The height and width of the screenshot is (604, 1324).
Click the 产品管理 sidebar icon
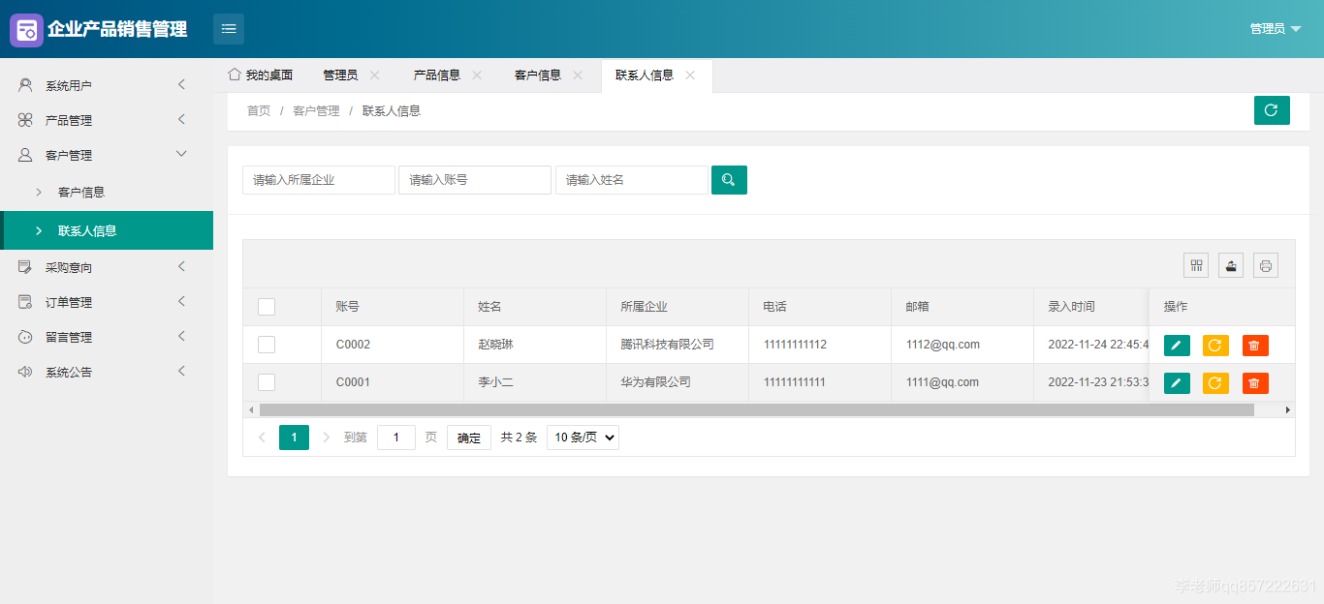coord(25,120)
